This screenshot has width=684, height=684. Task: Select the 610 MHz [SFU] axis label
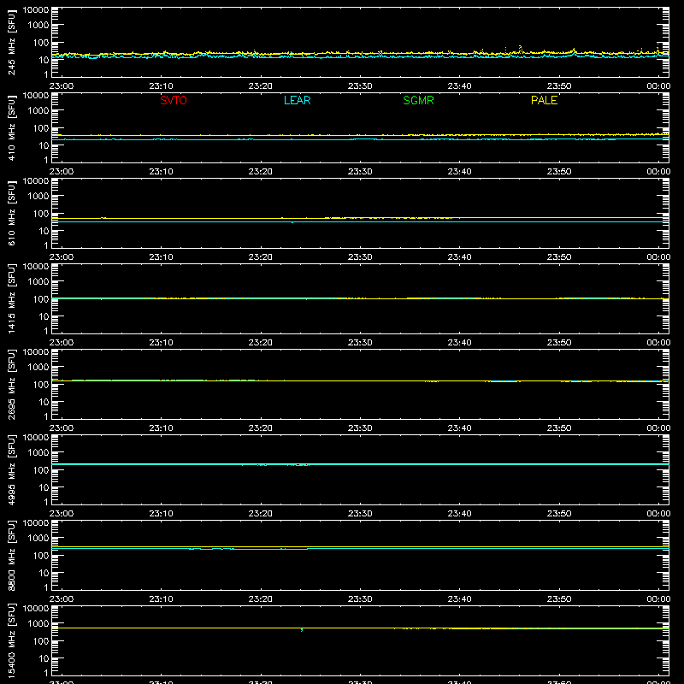(x=11, y=213)
